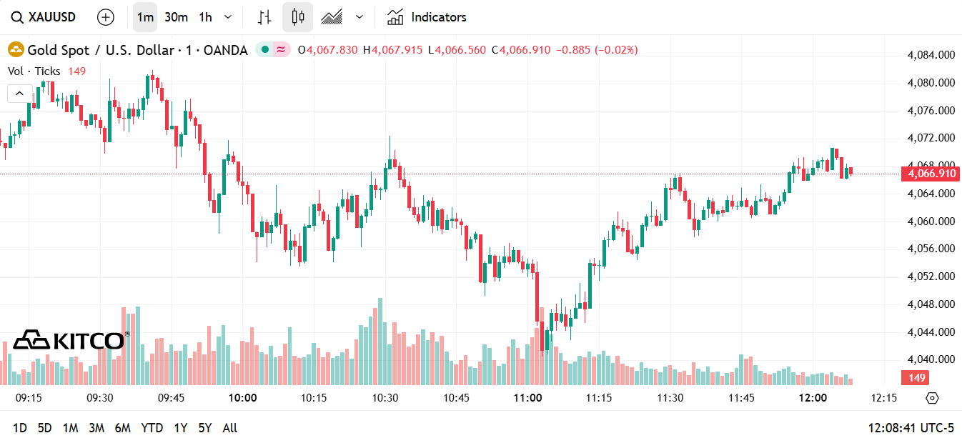Switch to 30m timeframe
The width and height of the screenshot is (962, 443).
[176, 17]
